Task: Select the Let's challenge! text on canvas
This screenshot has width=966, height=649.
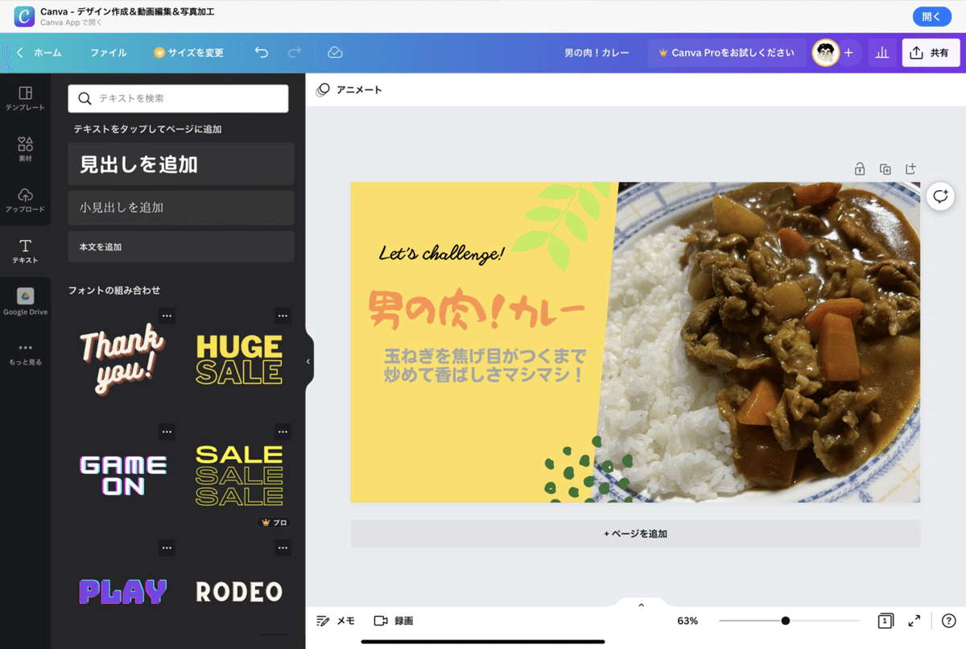Action: pos(441,254)
